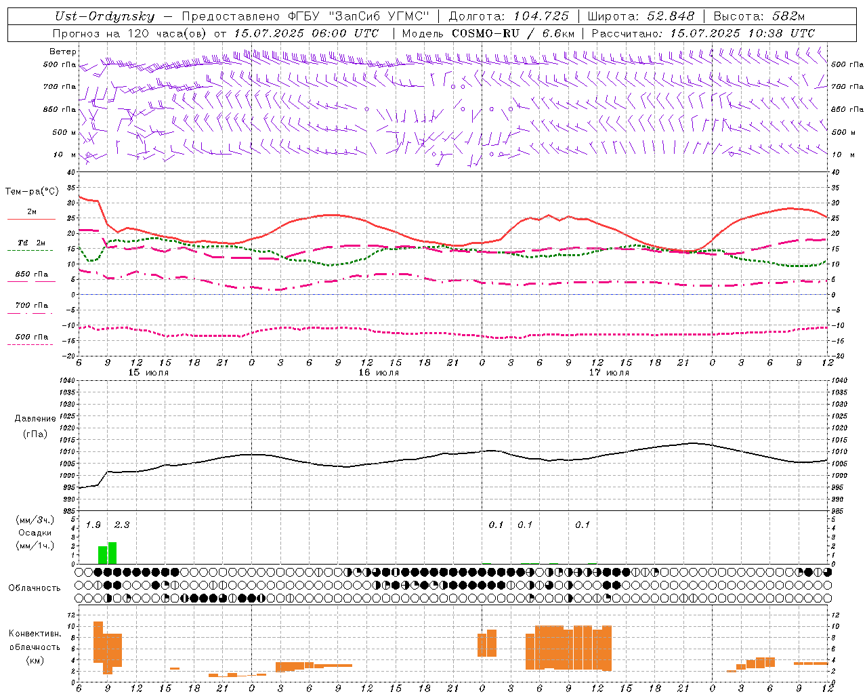Click the (мм/3ч.) precipitation unit label
Viewport: 867px width, 694px height.
pyautogui.click(x=35, y=520)
